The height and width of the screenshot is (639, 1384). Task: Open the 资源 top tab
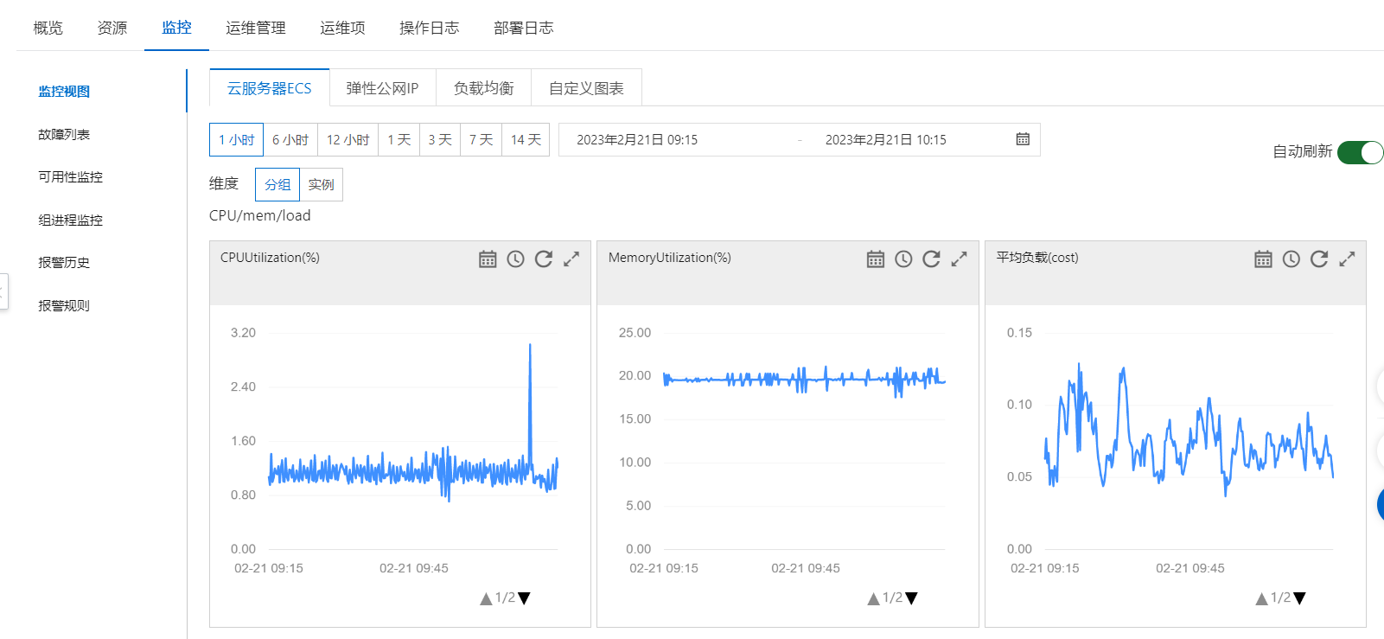(x=112, y=28)
